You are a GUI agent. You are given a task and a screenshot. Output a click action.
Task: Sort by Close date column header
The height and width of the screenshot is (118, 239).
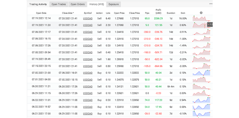pyautogui.click(x=68, y=13)
